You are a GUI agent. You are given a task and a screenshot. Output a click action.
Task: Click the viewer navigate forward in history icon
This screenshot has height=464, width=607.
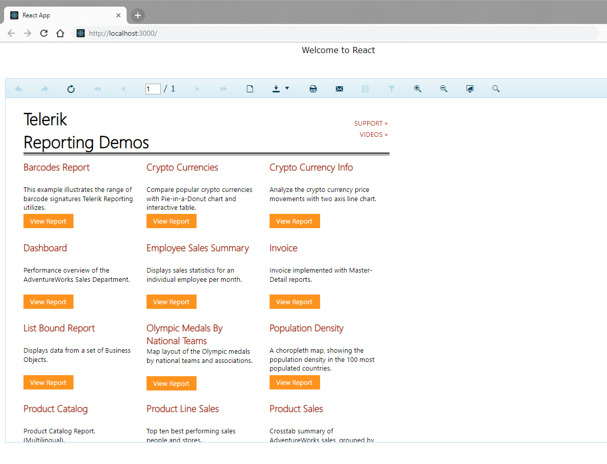pos(44,89)
